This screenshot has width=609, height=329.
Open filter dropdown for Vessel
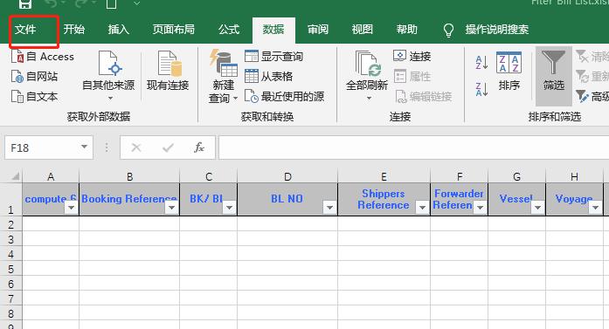[x=537, y=208]
